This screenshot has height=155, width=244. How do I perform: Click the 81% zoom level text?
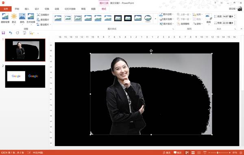click(235, 153)
